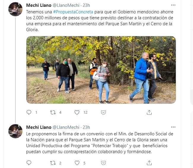Reply to the second tweet

(29, 163)
